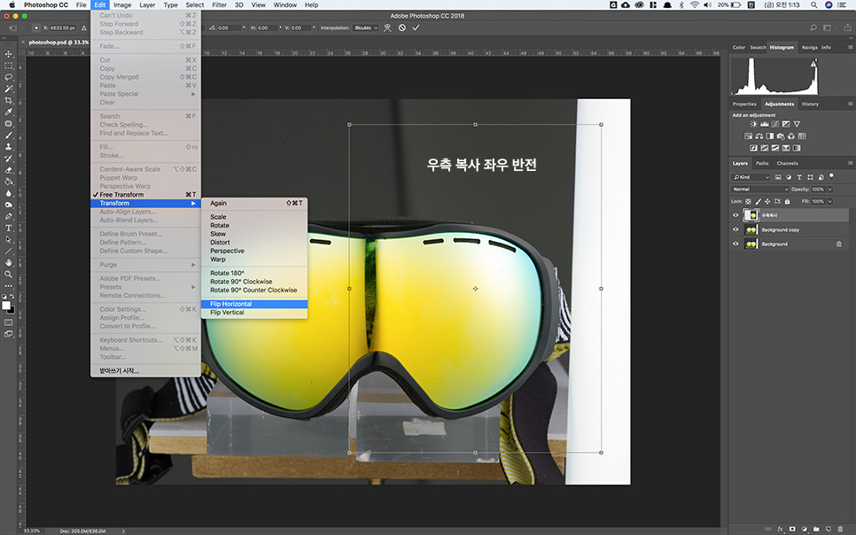856x535 pixels.
Task: Add a Curves adjustment from Adjustments panel
Action: [775, 124]
